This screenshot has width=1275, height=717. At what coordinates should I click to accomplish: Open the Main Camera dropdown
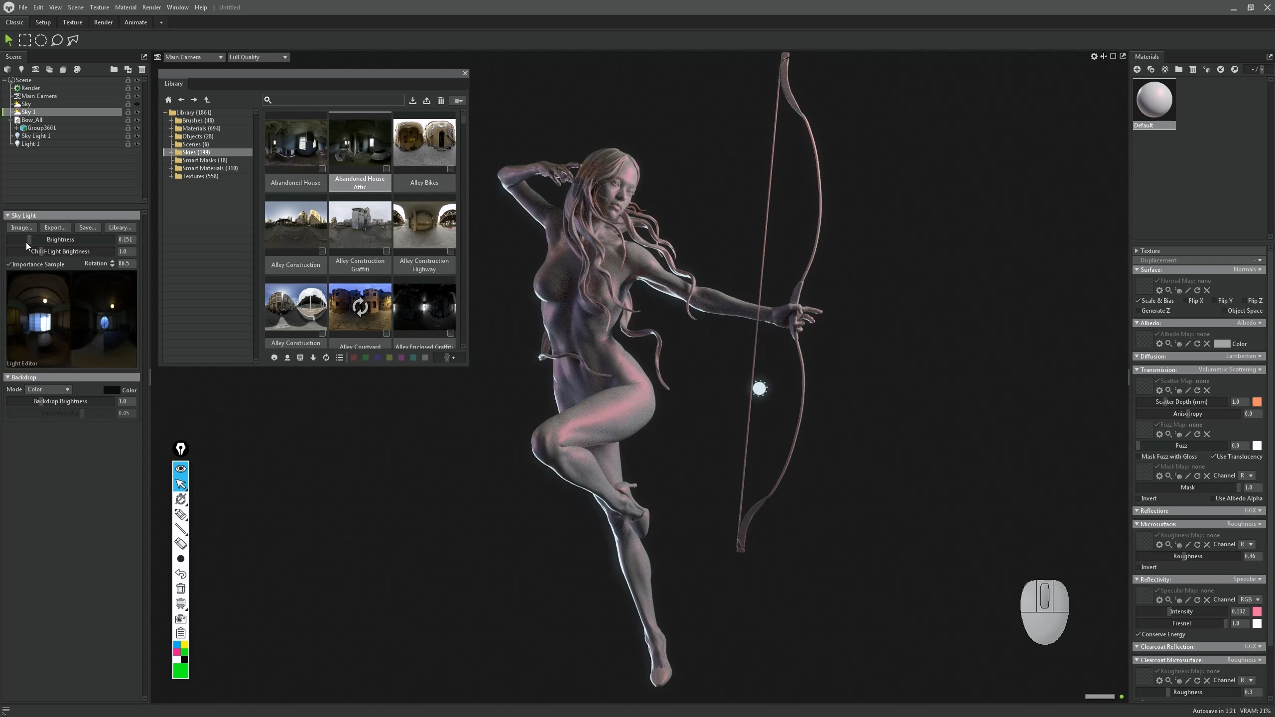point(194,57)
